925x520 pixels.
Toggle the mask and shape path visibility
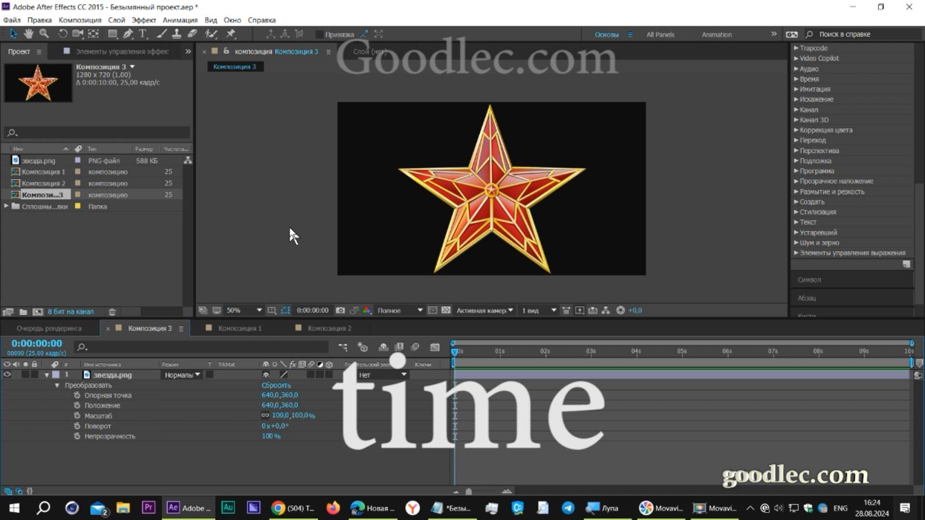(x=285, y=310)
